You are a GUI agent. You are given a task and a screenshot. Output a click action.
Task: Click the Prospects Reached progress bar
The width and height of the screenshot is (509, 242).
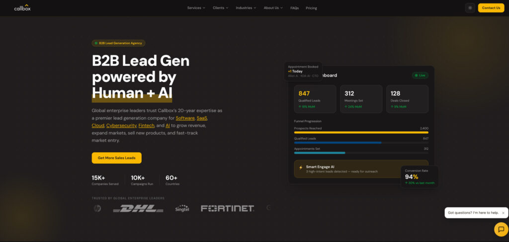point(361,132)
